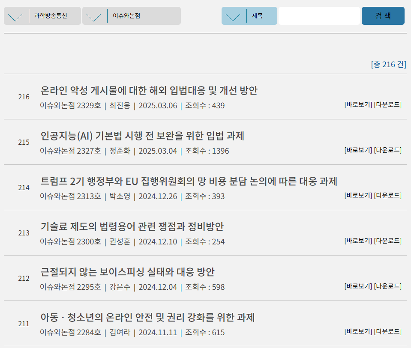This screenshot has width=411, height=348.
Task: Click the 검색 search button
Action: click(x=383, y=16)
